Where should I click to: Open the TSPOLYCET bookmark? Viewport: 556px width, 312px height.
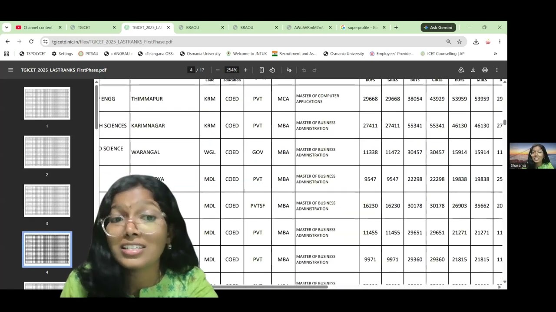[x=33, y=54]
